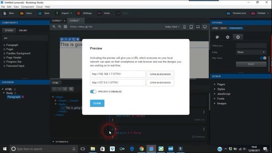The image size is (272, 153).
Task: Duplicate the selected paragraph with copy icon
Action: 74,40
